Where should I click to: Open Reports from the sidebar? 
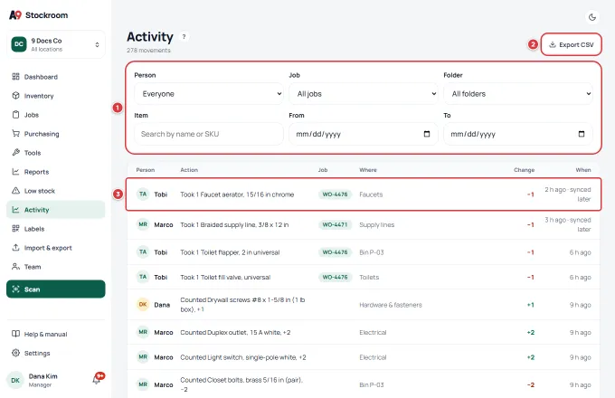pos(56,172)
